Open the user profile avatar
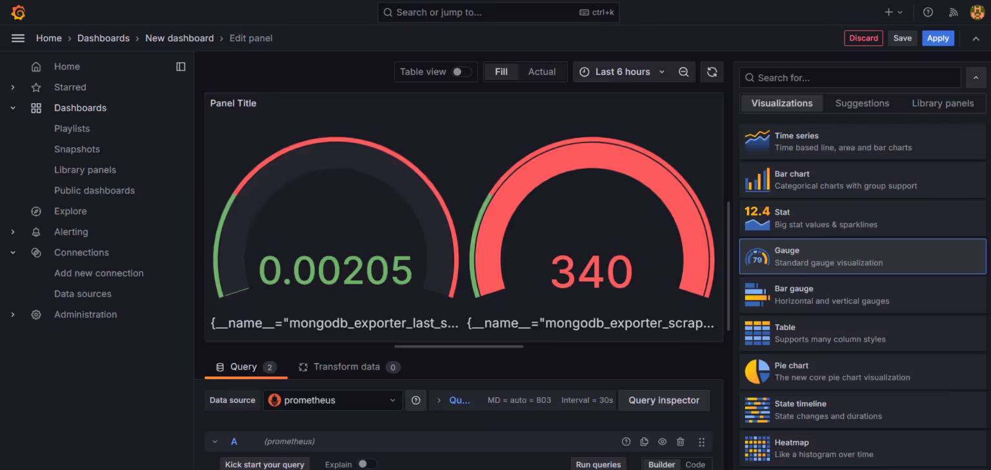 click(977, 12)
